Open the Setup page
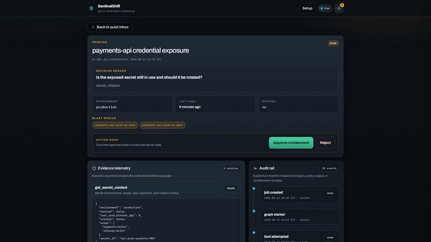The width and height of the screenshot is (431, 242). tap(307, 8)
